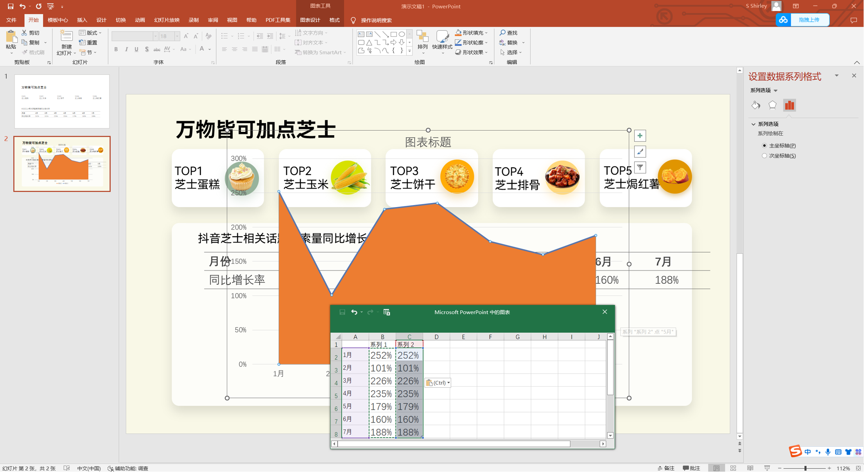This screenshot has height=475, width=864.
Task: Click the 备注 notes button
Action: (x=666, y=468)
